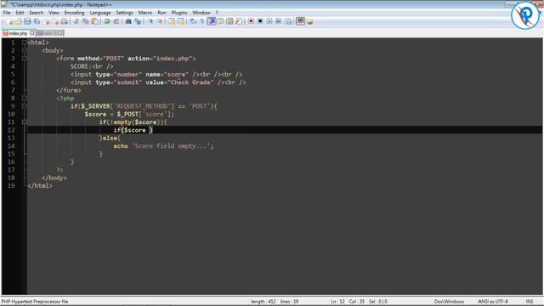Click 'Ln : 12' in status bar

[x=337, y=302]
